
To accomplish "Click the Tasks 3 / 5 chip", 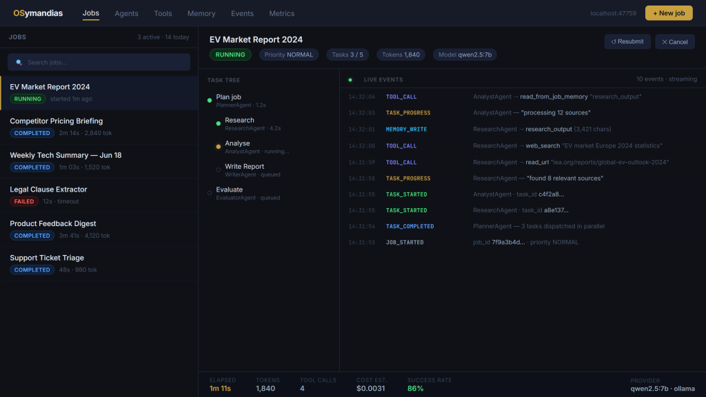I will point(347,54).
